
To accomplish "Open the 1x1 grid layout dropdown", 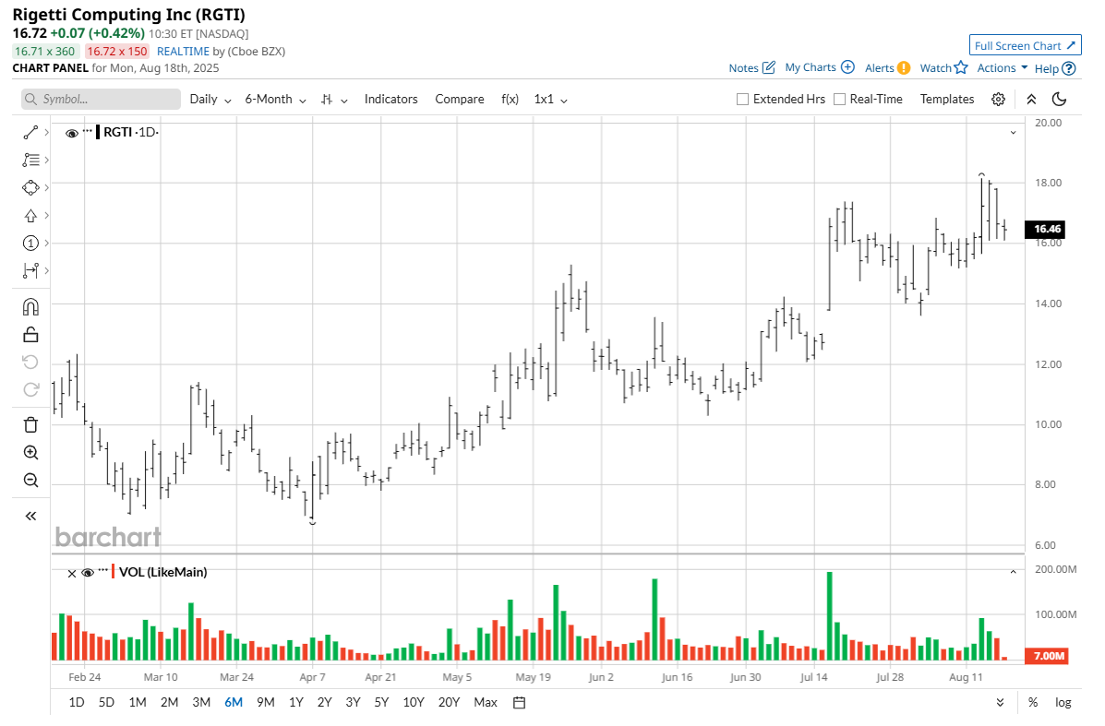I will [550, 100].
